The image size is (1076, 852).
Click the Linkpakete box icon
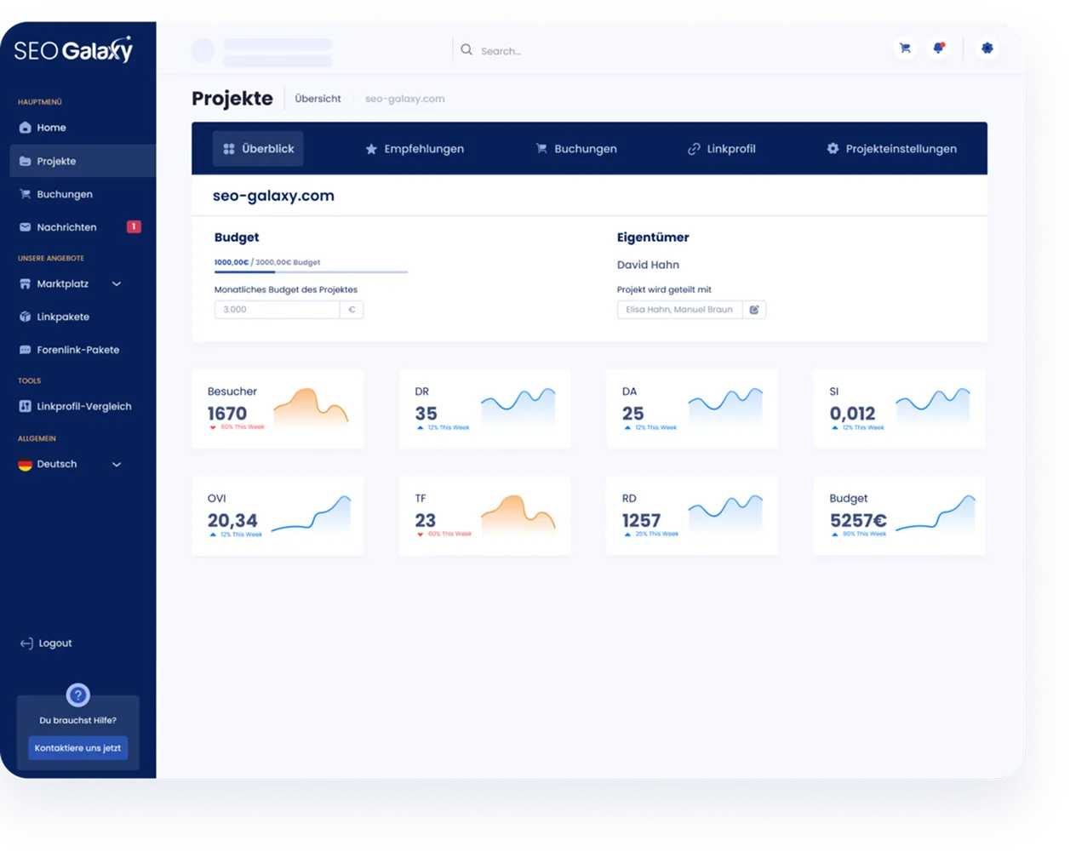pos(26,317)
